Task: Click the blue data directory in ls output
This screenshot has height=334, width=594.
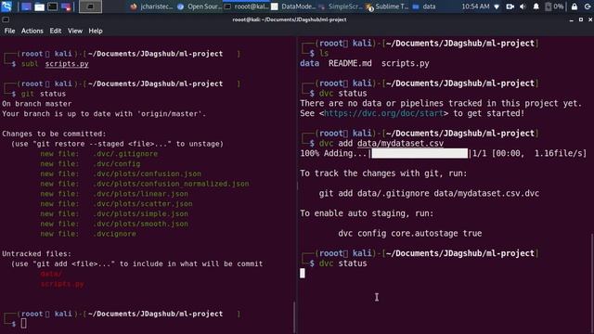Action: point(309,63)
